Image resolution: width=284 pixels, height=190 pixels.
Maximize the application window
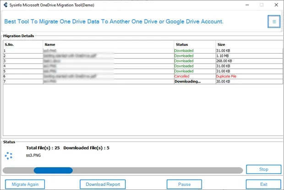[x=262, y=5]
